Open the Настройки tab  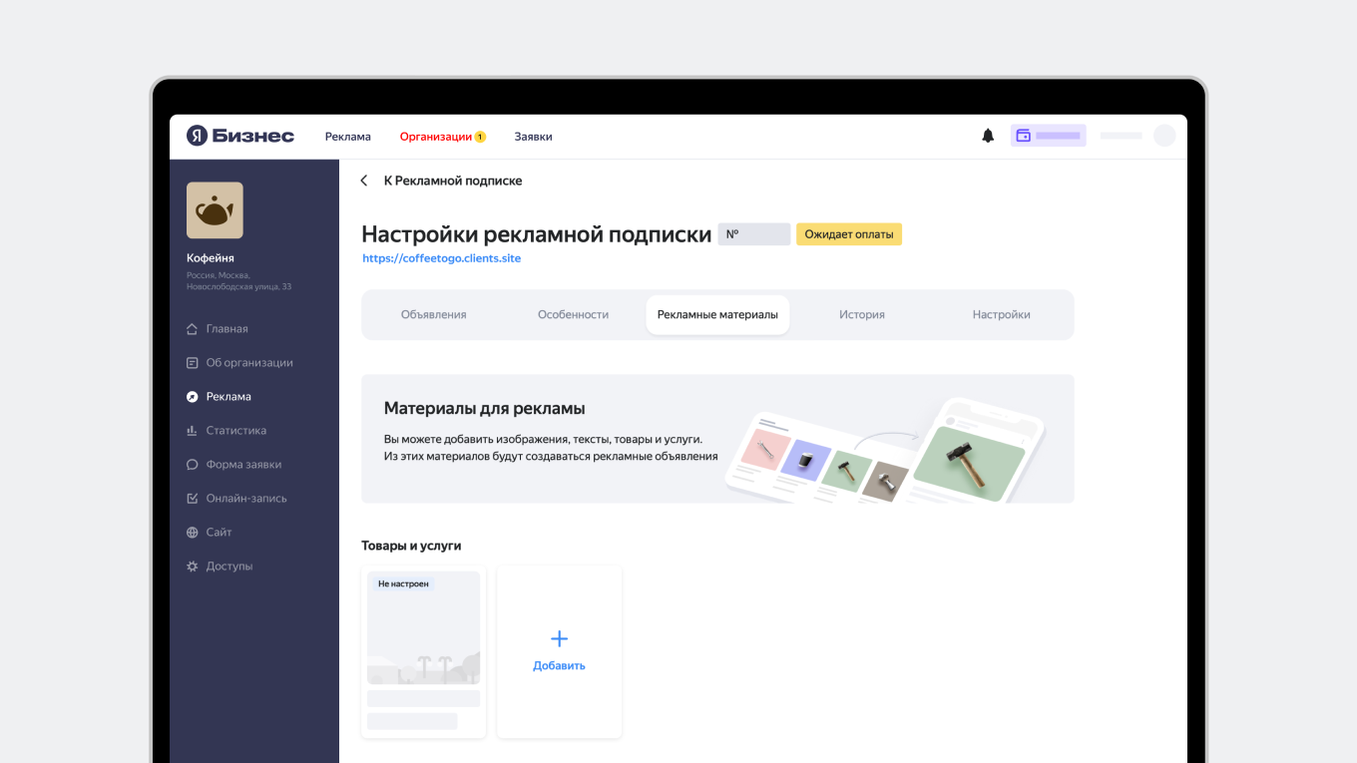pyautogui.click(x=1001, y=313)
